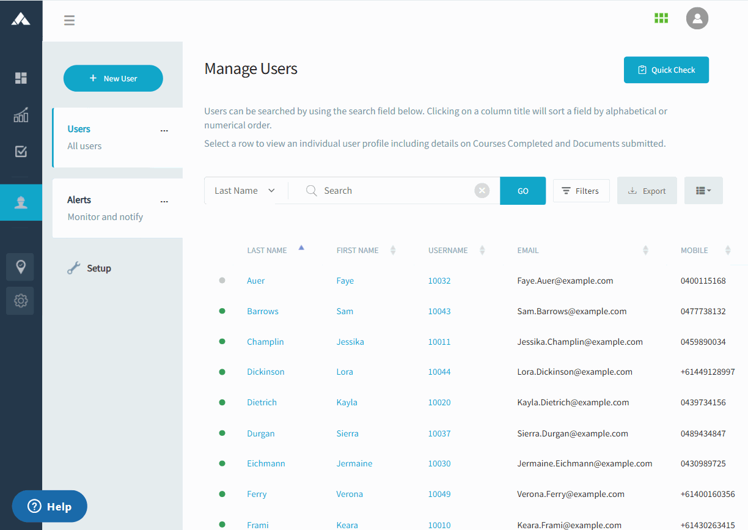Toggle the hamburger menu icon
This screenshot has width=748, height=530.
70,20
